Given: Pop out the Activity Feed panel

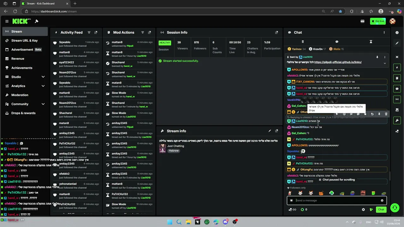Looking at the screenshot, I should 96,32.
